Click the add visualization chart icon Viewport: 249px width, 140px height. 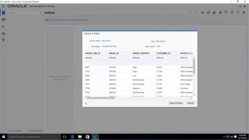coord(202,12)
